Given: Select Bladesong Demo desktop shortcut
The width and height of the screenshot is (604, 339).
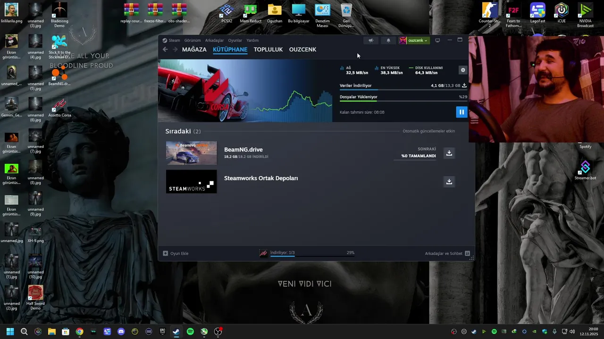Looking at the screenshot, I should click(59, 16).
